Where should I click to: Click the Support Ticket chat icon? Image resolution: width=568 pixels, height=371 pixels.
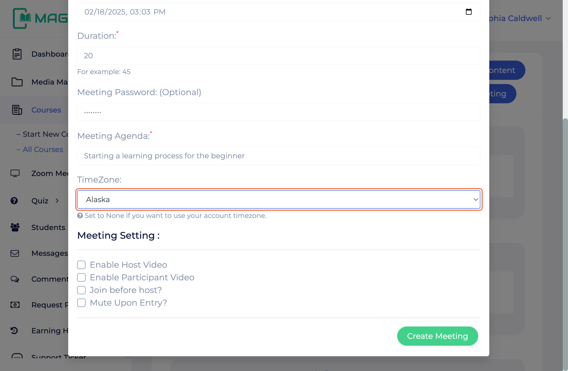pyautogui.click(x=17, y=356)
